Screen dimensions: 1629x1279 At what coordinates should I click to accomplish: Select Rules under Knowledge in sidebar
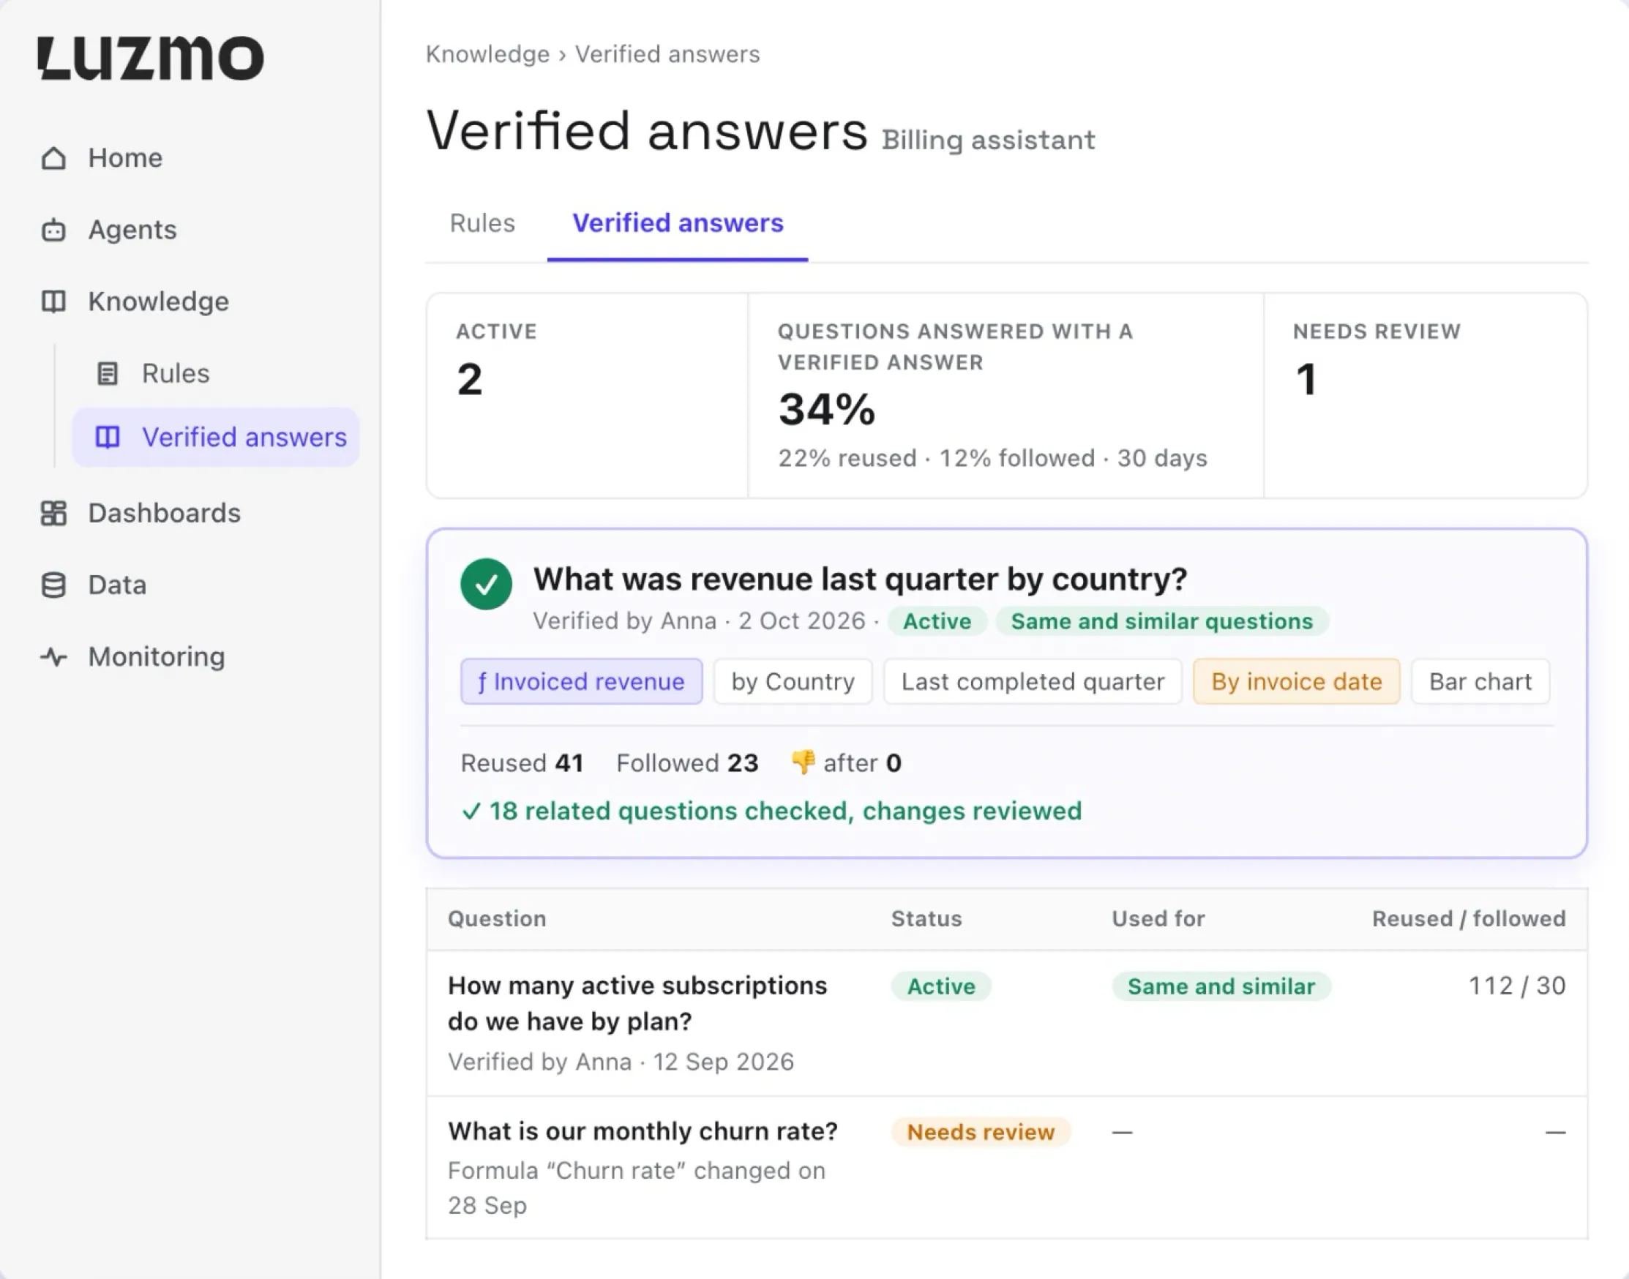(175, 373)
